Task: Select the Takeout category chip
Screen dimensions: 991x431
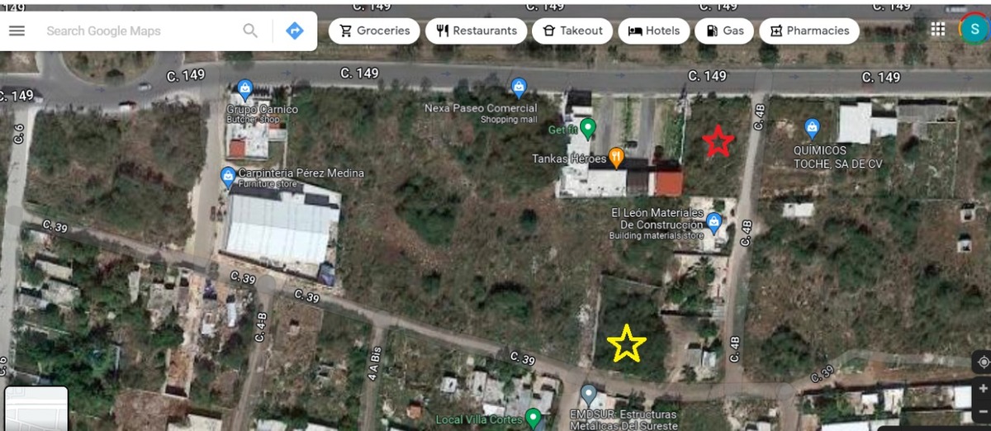Action: pyautogui.click(x=572, y=31)
